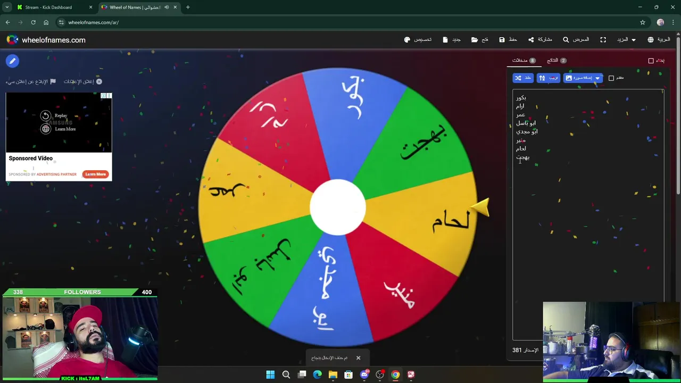
Task: Switch to Stream - Kick Dashboard tab
Action: 48,7
